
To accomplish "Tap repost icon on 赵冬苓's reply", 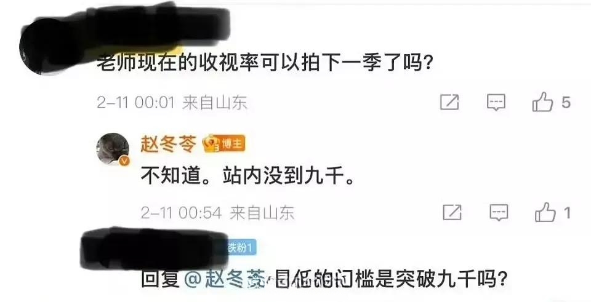I will click(x=452, y=212).
